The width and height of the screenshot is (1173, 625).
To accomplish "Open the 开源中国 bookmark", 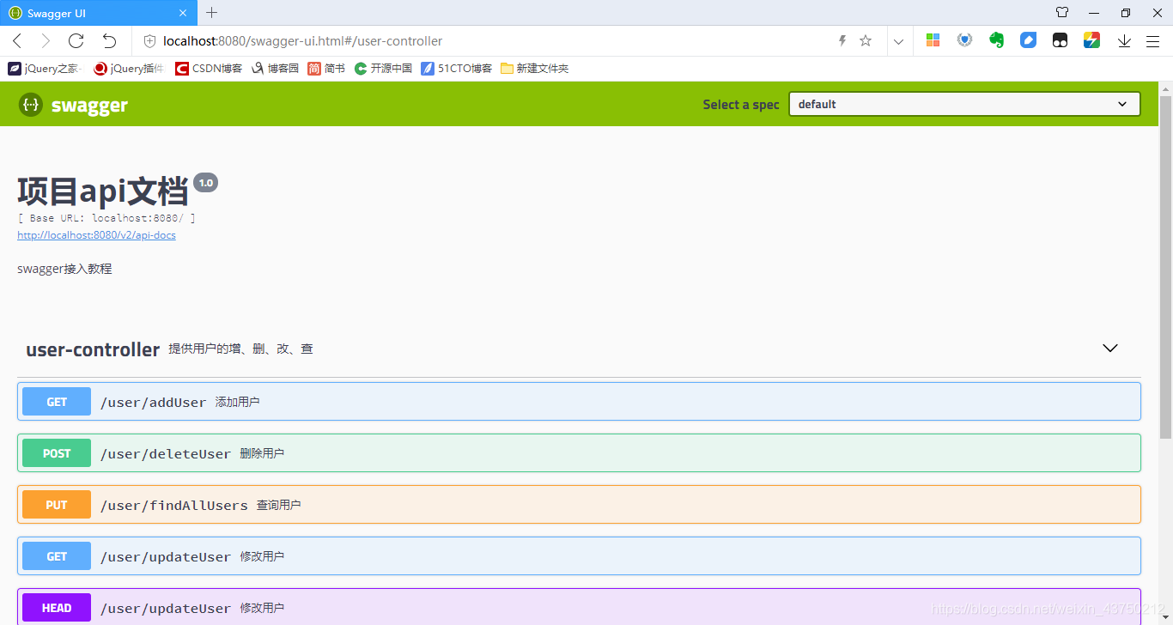I will coord(383,69).
